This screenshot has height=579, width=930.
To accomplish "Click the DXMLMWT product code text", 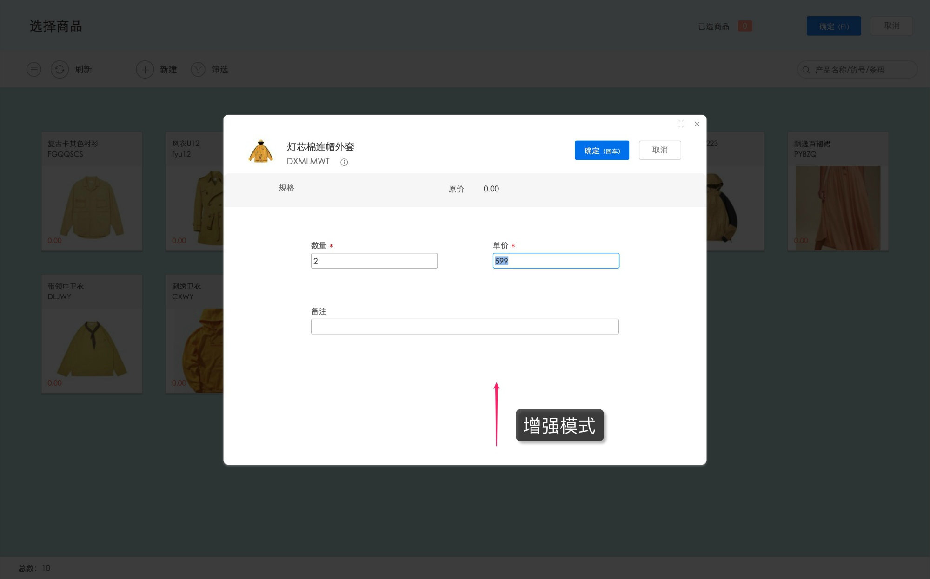I will coord(308,161).
